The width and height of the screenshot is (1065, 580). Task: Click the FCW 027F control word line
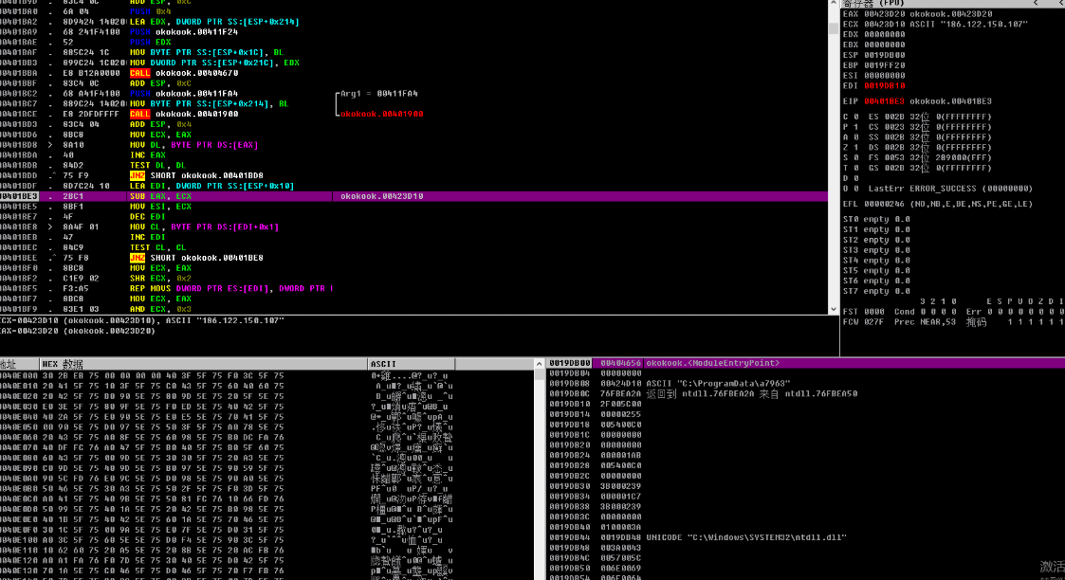[x=953, y=322]
